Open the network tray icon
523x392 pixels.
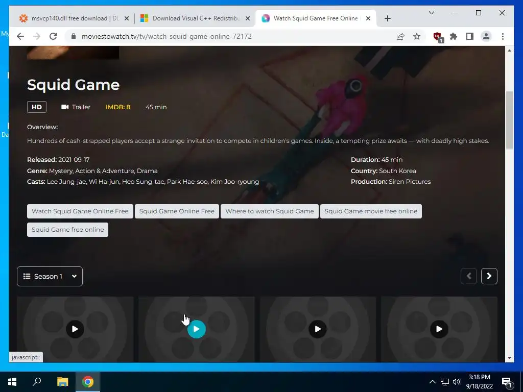pos(445,382)
